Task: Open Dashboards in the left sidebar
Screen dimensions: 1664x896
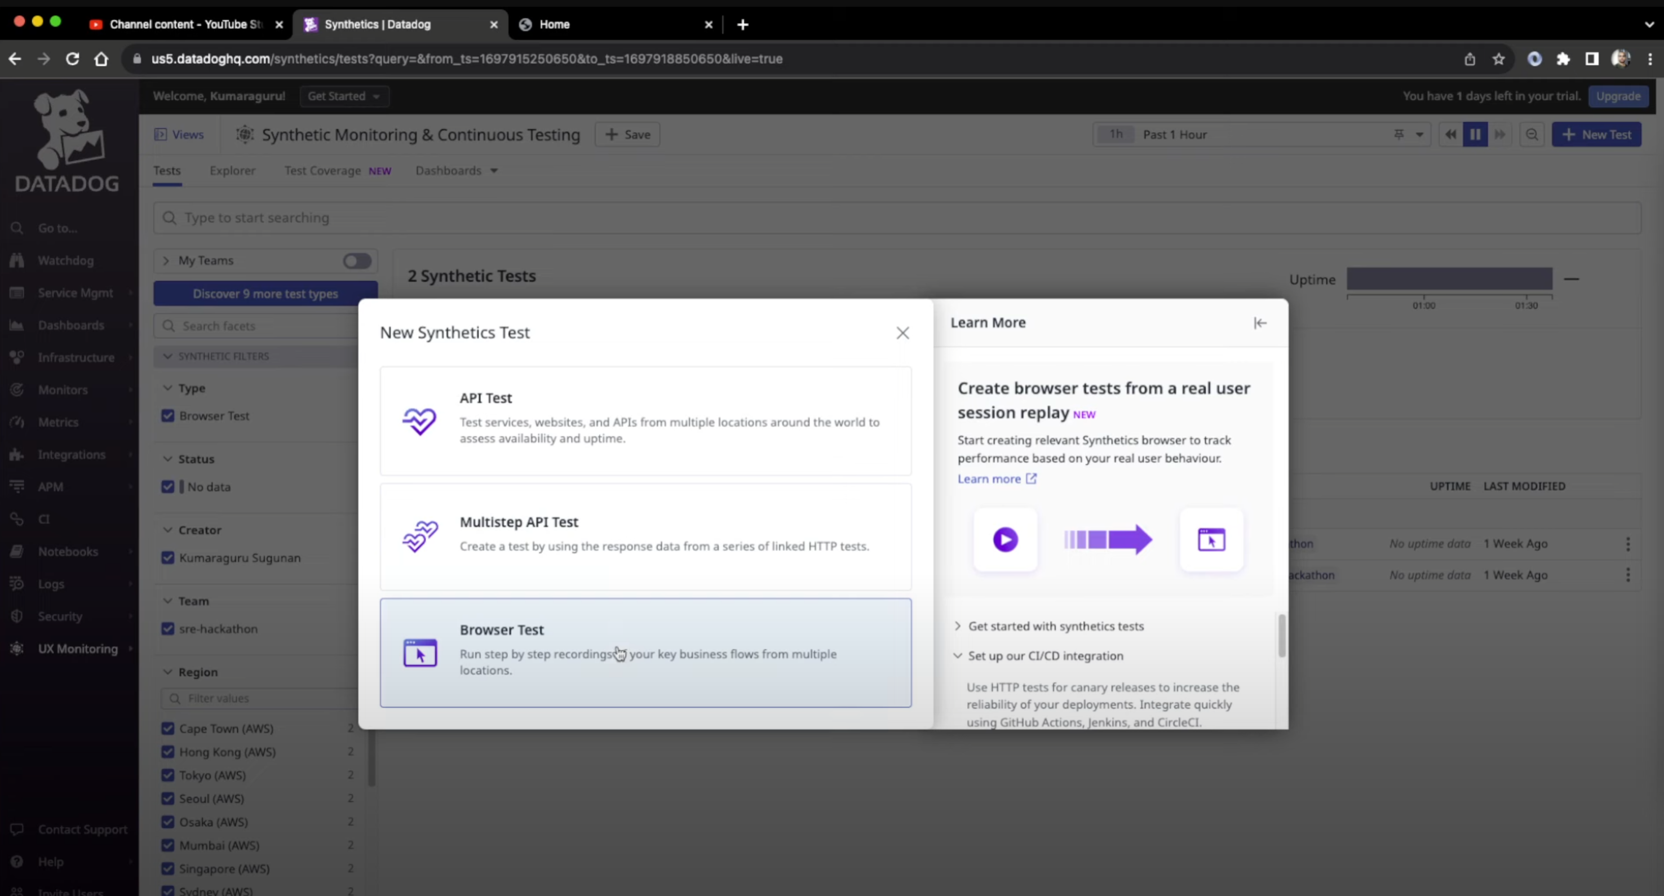Action: click(x=70, y=325)
